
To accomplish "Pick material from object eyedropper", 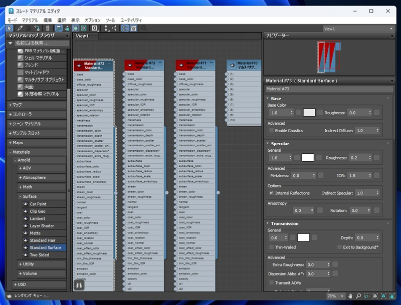I will 20,29.
